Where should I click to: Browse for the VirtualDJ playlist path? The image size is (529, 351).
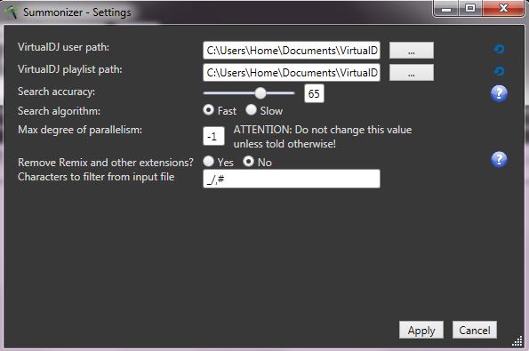click(x=412, y=73)
